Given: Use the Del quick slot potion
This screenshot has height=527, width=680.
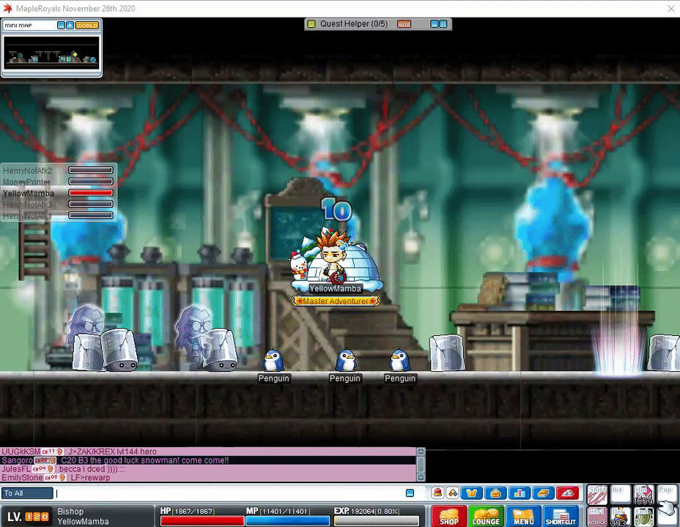Looking at the screenshot, I should click(x=620, y=517).
